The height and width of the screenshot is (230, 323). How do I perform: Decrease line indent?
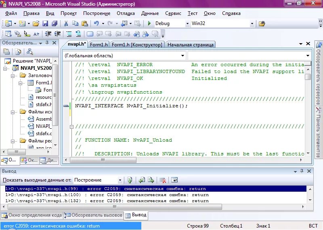coord(48,34)
